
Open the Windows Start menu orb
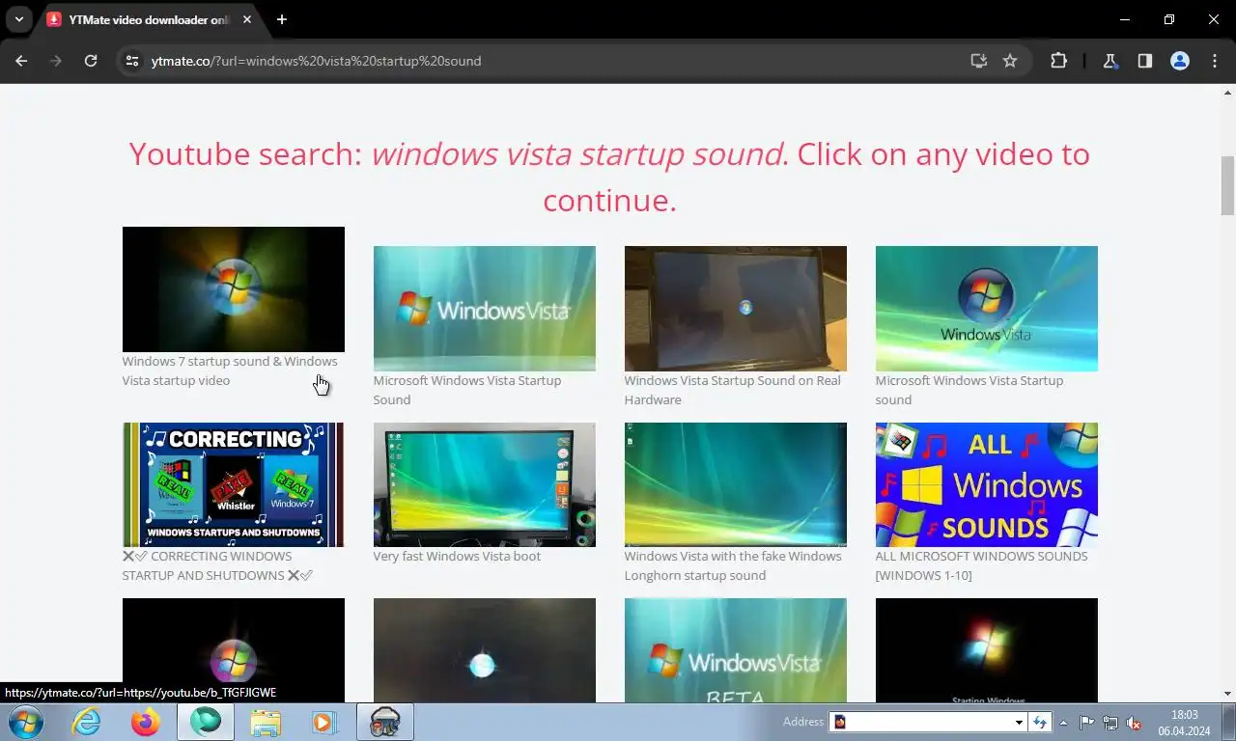coord(25,722)
